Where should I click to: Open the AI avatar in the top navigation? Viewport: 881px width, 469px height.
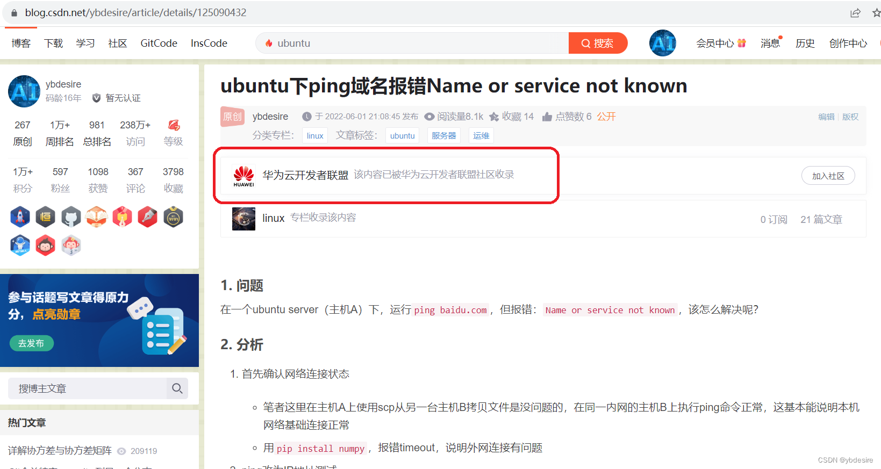(663, 43)
